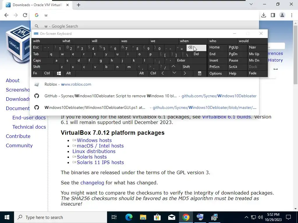
Task: Open the changelog link
Action: [92, 183]
